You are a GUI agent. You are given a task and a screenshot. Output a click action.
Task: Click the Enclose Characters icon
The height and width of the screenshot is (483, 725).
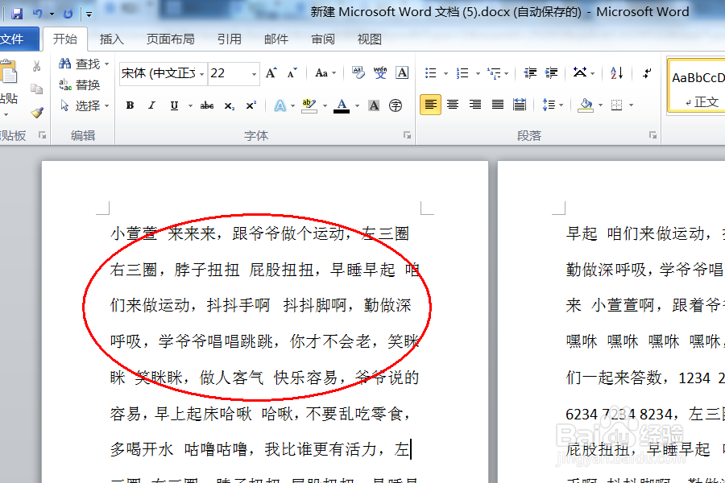(x=396, y=105)
